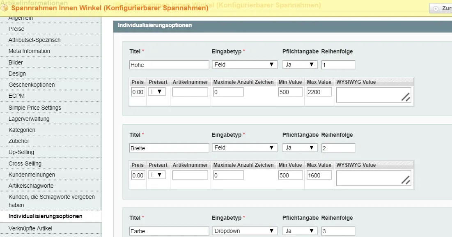Open the Up-Selling tab
The width and height of the screenshot is (452, 237).
(x=50, y=152)
